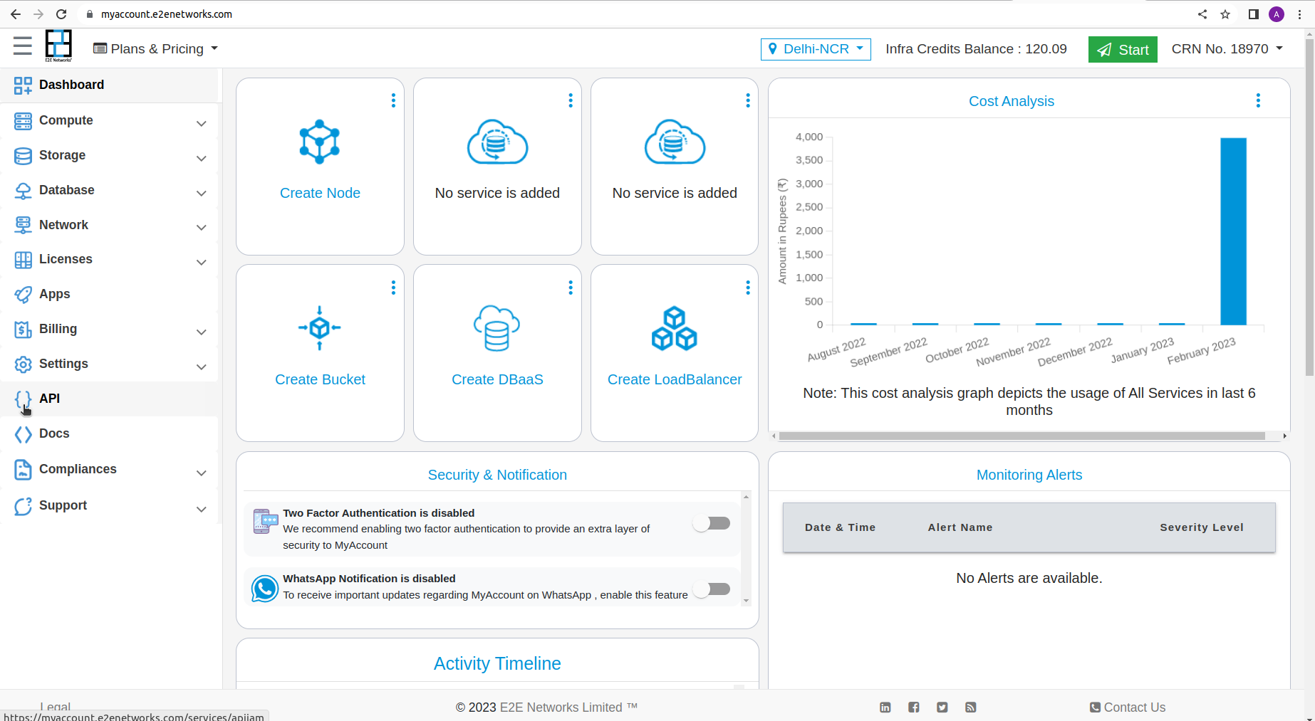The image size is (1315, 721).
Task: Click the Legal link in footer
Action: [x=55, y=707]
